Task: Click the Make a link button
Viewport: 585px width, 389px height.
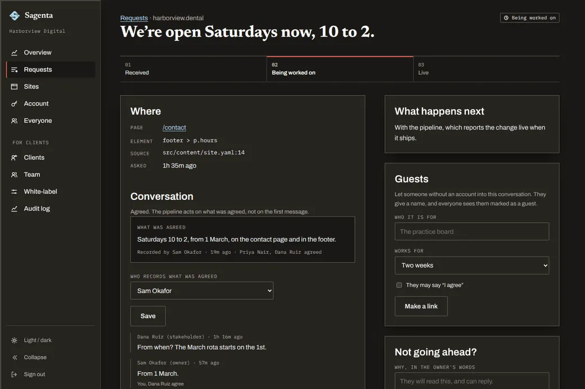Action: [421, 306]
